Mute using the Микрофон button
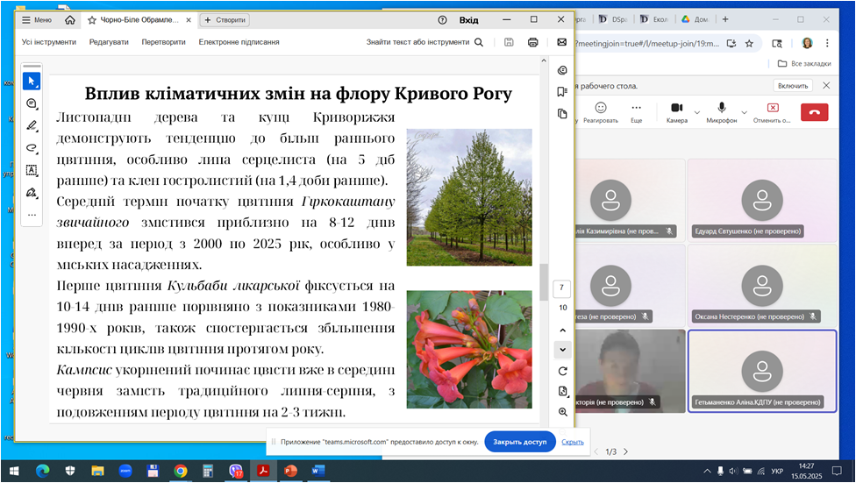The height and width of the screenshot is (483, 856). point(722,111)
